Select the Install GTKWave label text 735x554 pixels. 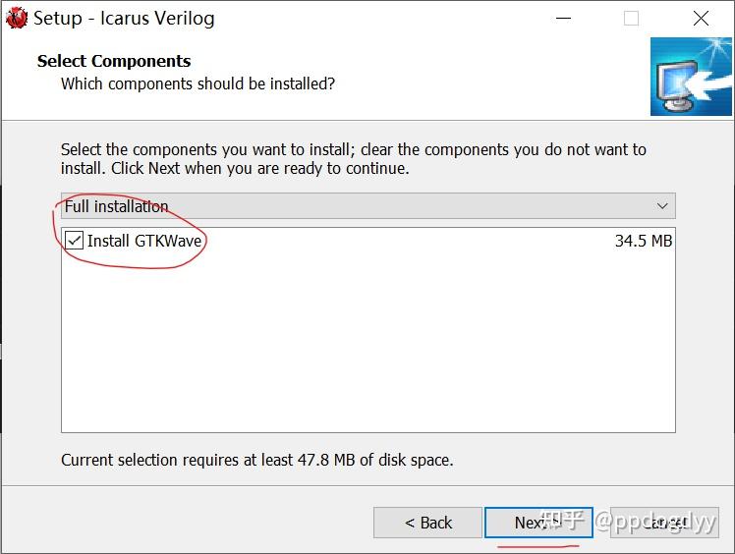[x=143, y=241]
